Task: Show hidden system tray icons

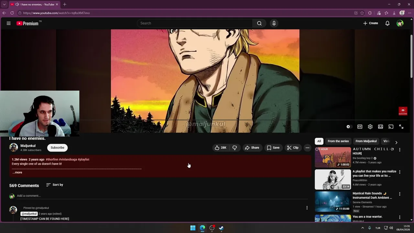Action: coord(363,228)
